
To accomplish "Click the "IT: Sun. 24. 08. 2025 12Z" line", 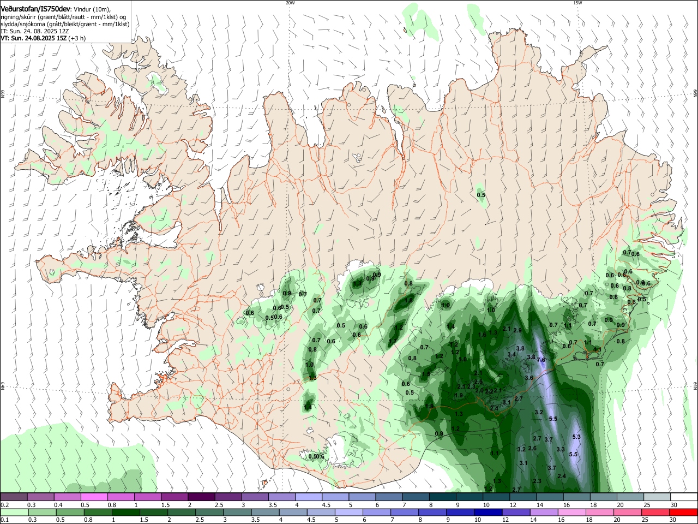I will click(35, 31).
